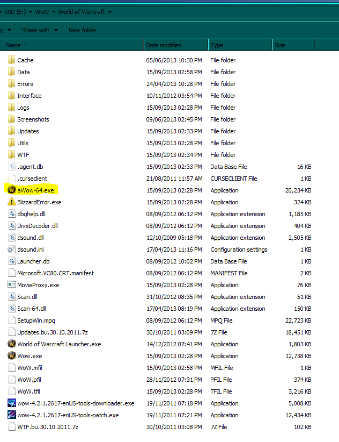
Task: Select Microsoft.VC80.CRT.manifest file name
Action: pos(55,273)
